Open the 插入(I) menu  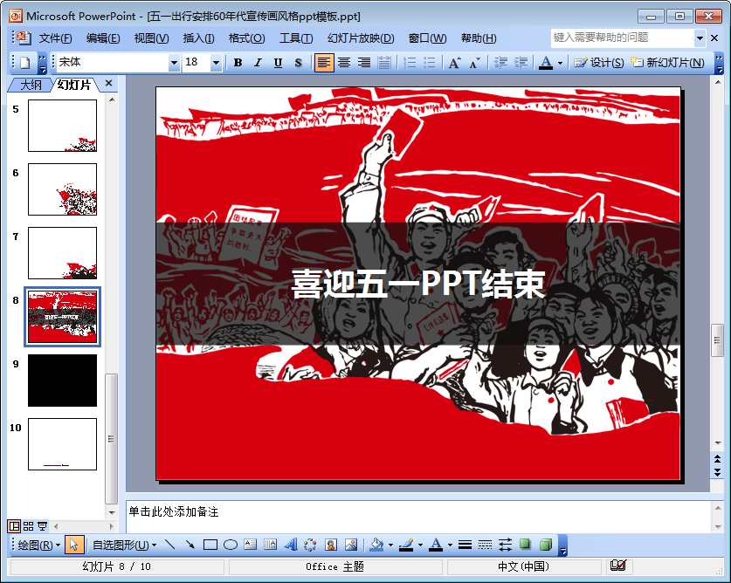[198, 38]
